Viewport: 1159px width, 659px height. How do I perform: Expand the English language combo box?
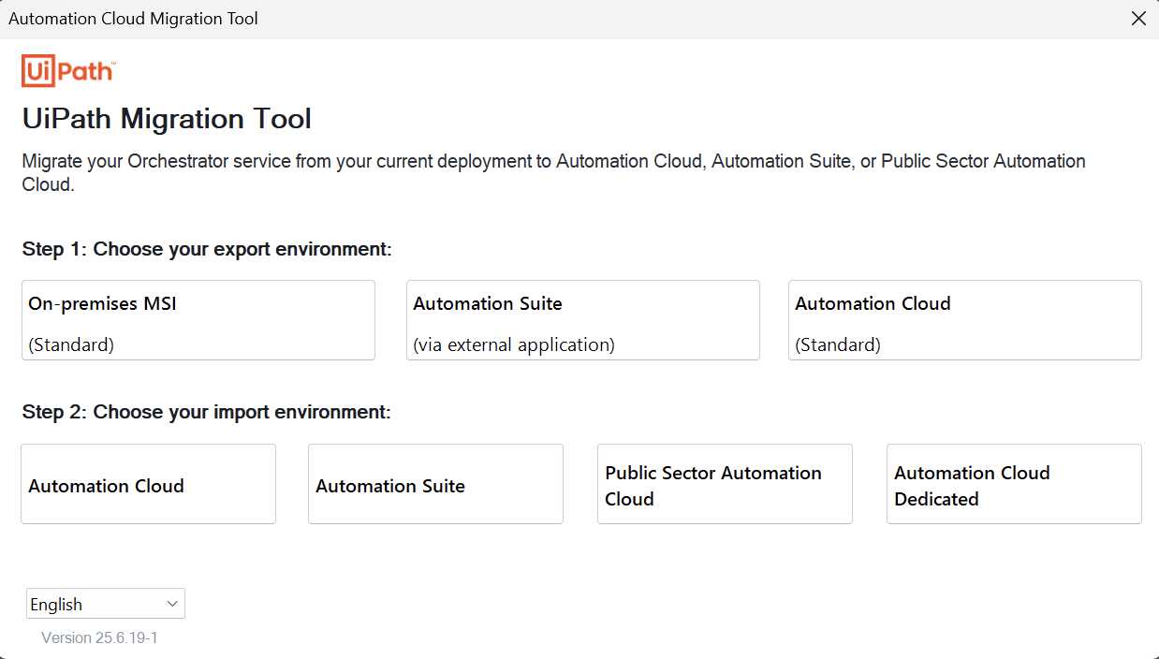tap(105, 603)
